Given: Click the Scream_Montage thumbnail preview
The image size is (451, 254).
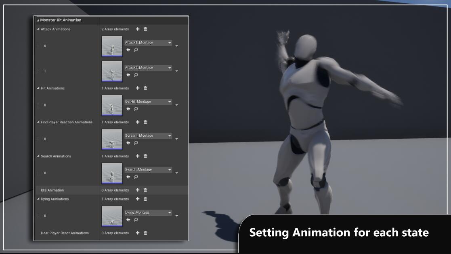Looking at the screenshot, I should (112, 139).
